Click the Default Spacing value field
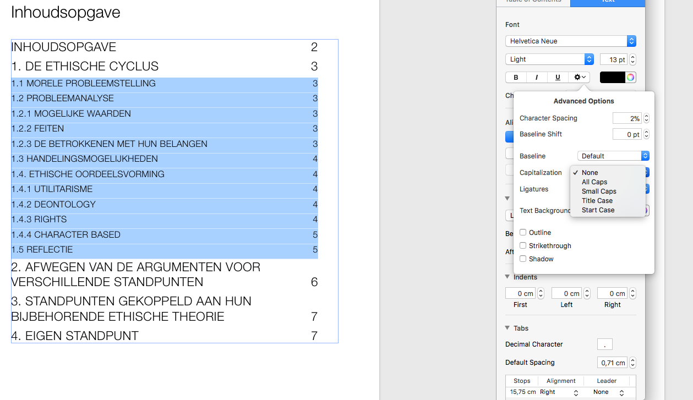Screen dimensions: 693x400 click(x=612, y=362)
